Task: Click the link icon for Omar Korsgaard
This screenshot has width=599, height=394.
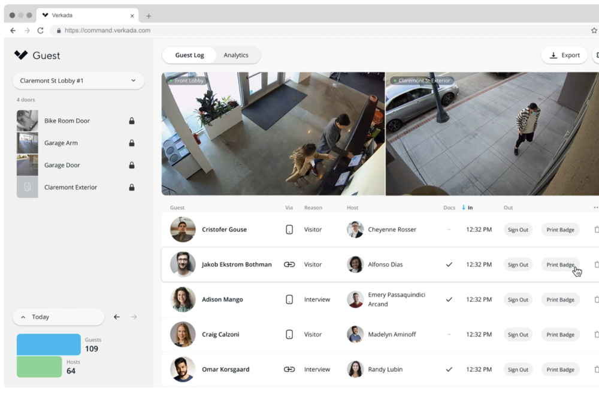Action: pyautogui.click(x=289, y=369)
